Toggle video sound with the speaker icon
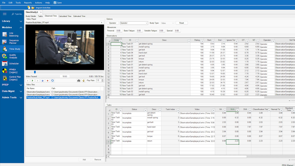The width and height of the screenshot is (295, 166). [84, 80]
